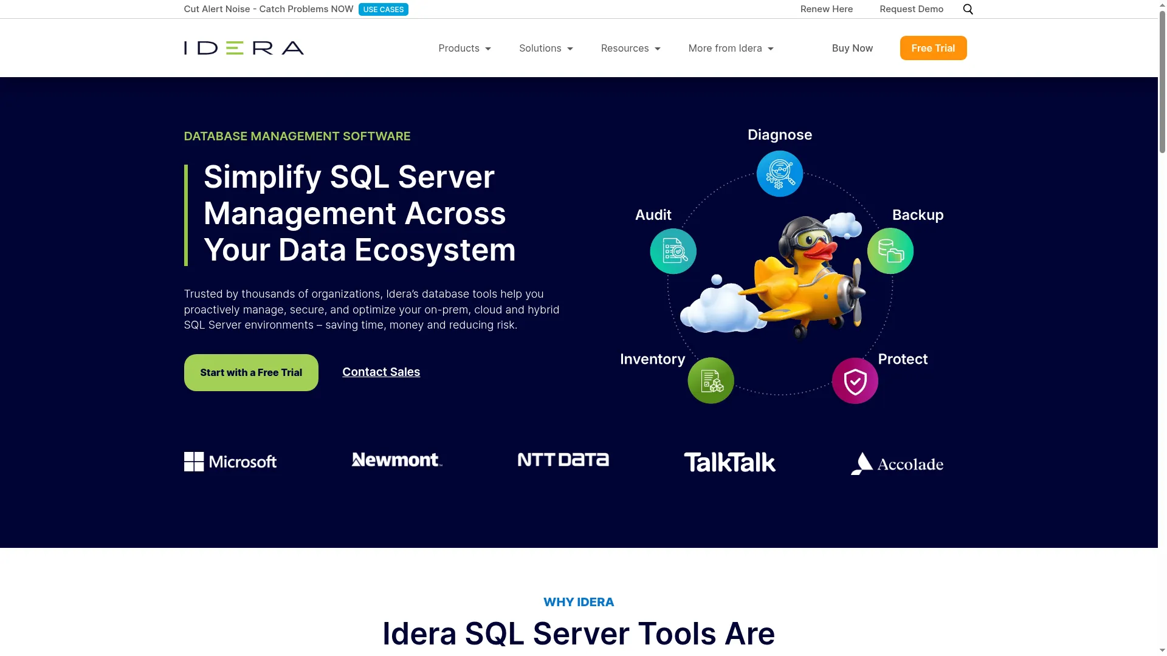The image size is (1167, 656).
Task: Click the NTT Data logo
Action: click(x=563, y=460)
